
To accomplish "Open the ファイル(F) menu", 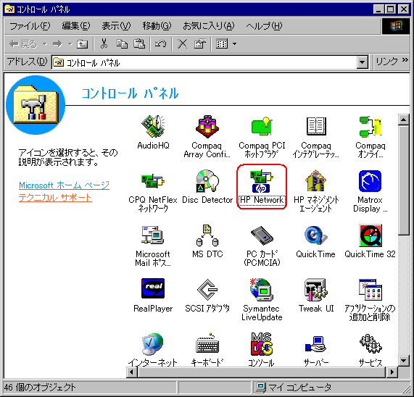I will [30, 26].
